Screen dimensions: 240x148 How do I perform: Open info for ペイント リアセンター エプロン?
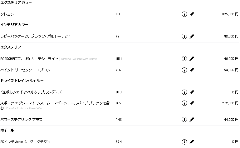(x=184, y=70)
